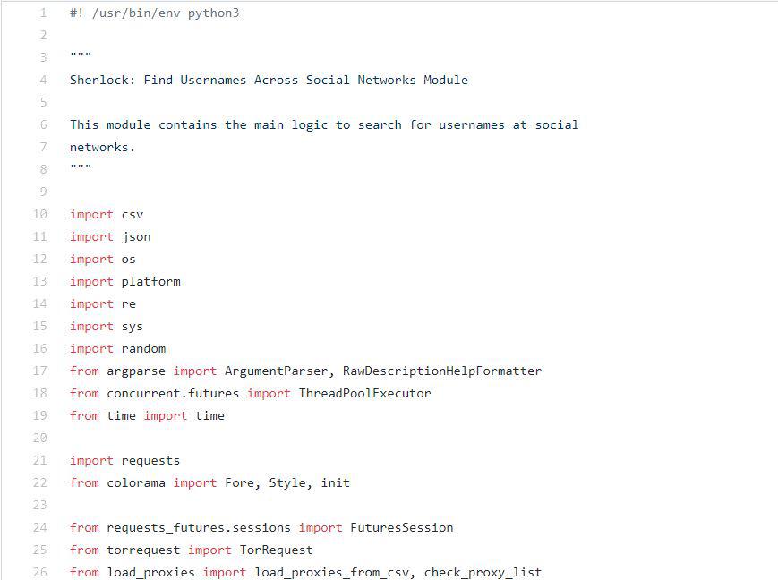Click 'platform' in the import statement
The height and width of the screenshot is (580, 778).
point(150,282)
